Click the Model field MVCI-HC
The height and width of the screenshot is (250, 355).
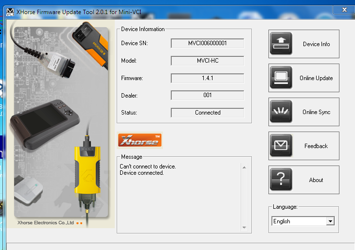click(207, 61)
